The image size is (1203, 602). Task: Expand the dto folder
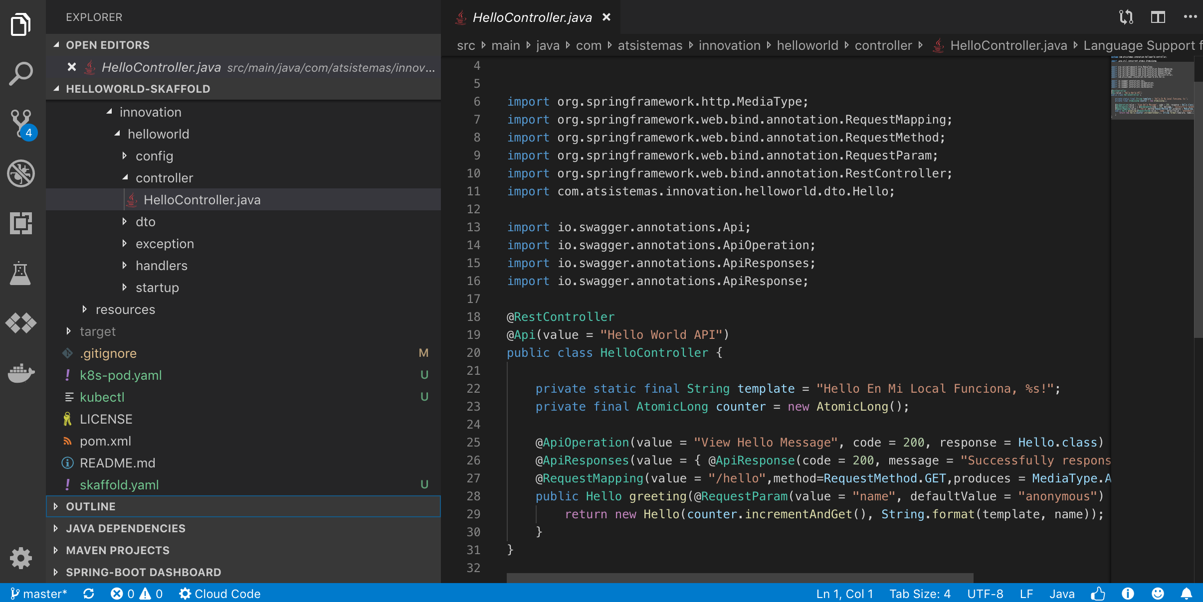145,222
